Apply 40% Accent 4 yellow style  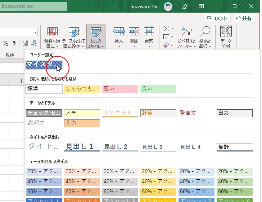(x=158, y=181)
